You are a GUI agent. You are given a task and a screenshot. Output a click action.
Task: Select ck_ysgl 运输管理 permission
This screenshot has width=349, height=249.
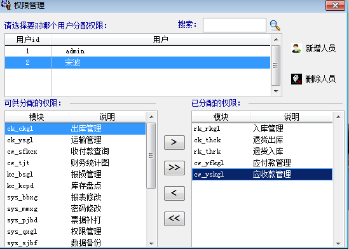pyautogui.click(x=75, y=140)
